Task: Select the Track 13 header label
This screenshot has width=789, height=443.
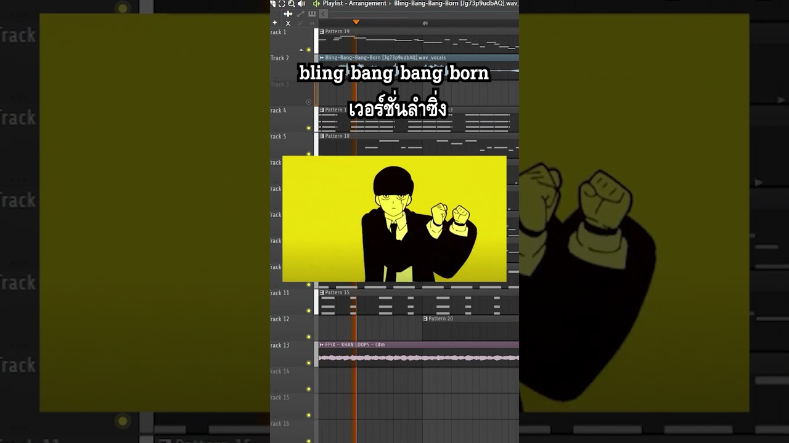Action: (x=279, y=345)
